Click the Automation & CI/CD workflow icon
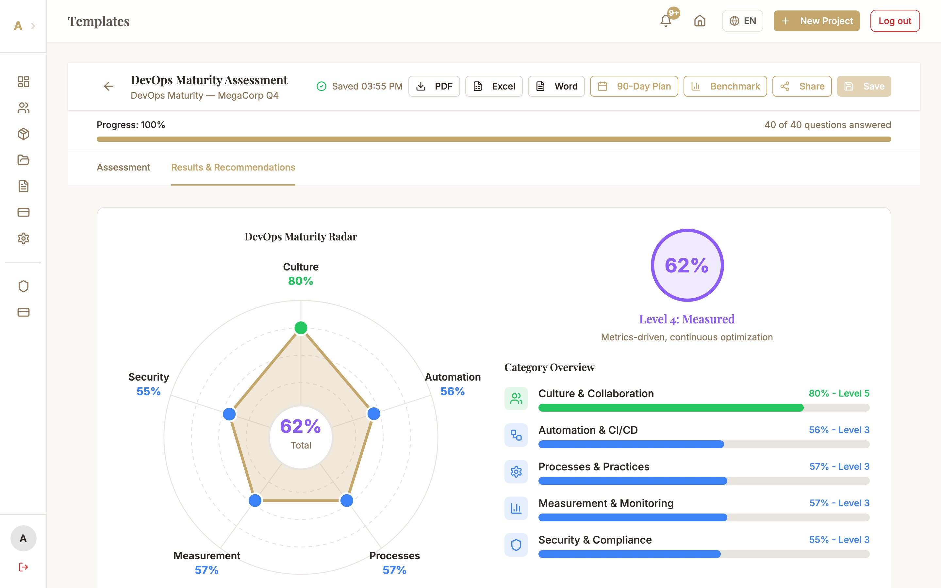941x588 pixels. pyautogui.click(x=516, y=435)
